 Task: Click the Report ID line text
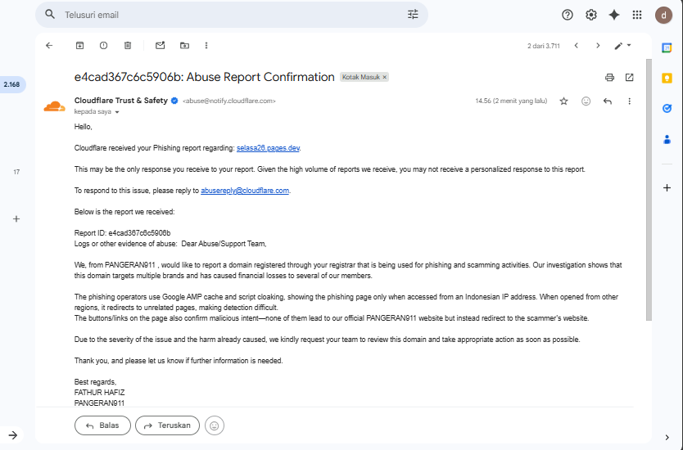tap(122, 233)
